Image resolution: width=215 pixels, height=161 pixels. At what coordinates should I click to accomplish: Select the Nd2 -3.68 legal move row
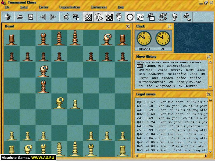point(172,114)
